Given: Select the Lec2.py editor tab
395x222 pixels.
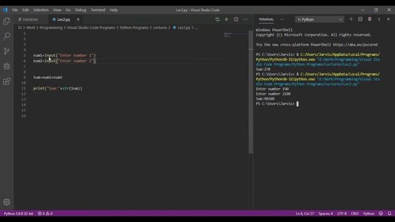Looking at the screenshot, I should coord(64,19).
